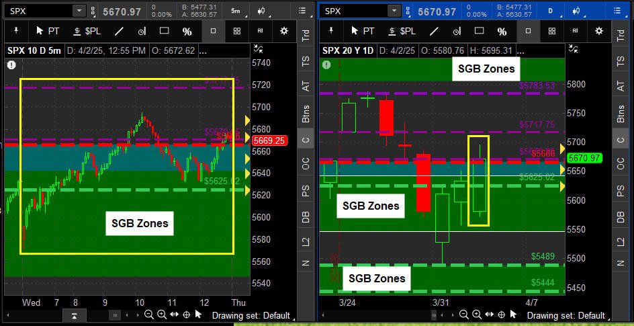Select trendline drawing tool in right toolbar
The height and width of the screenshot is (326, 634).
click(433, 31)
